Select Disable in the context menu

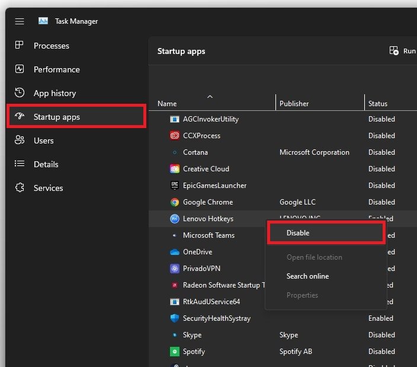coord(298,233)
